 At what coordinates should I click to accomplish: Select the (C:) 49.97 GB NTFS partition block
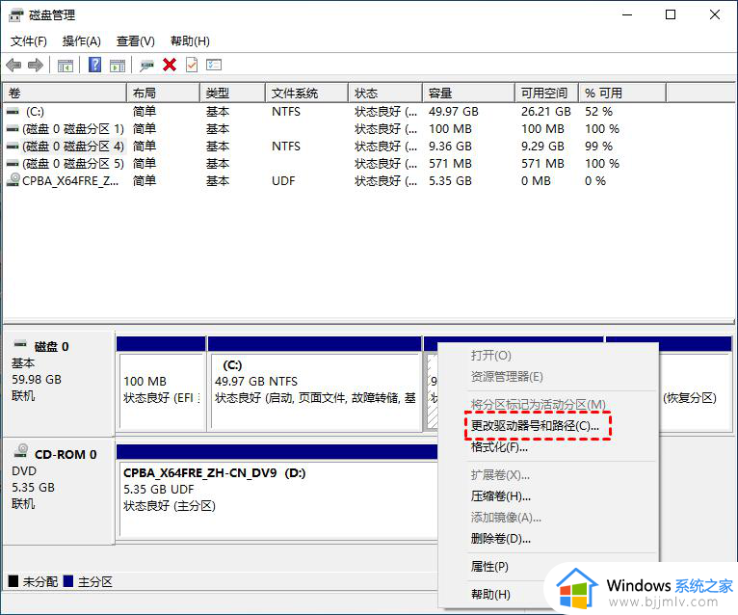click(314, 384)
